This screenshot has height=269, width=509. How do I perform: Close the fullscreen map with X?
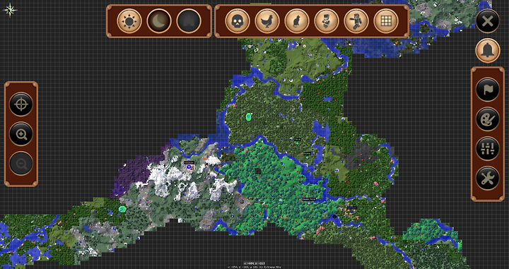tap(488, 21)
